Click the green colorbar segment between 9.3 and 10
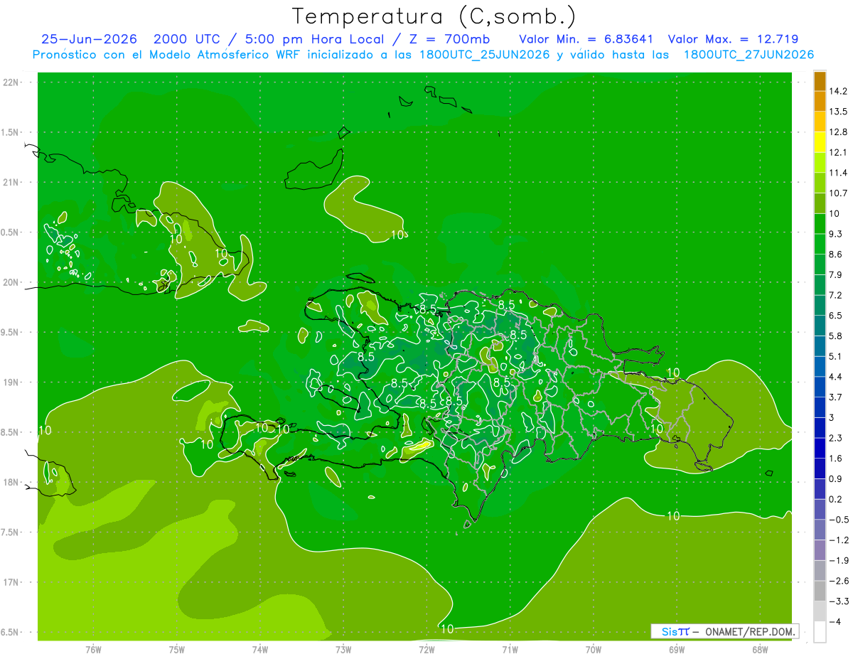Screen dimensions: 853x659 coord(820,224)
